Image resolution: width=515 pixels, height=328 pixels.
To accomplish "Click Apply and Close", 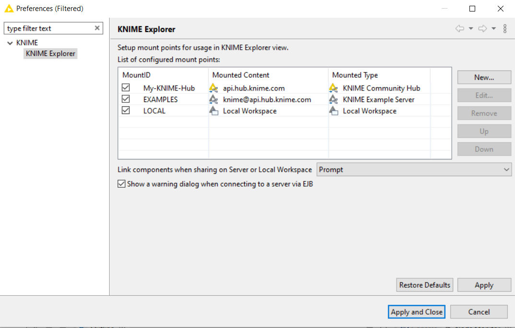I will pos(417,312).
